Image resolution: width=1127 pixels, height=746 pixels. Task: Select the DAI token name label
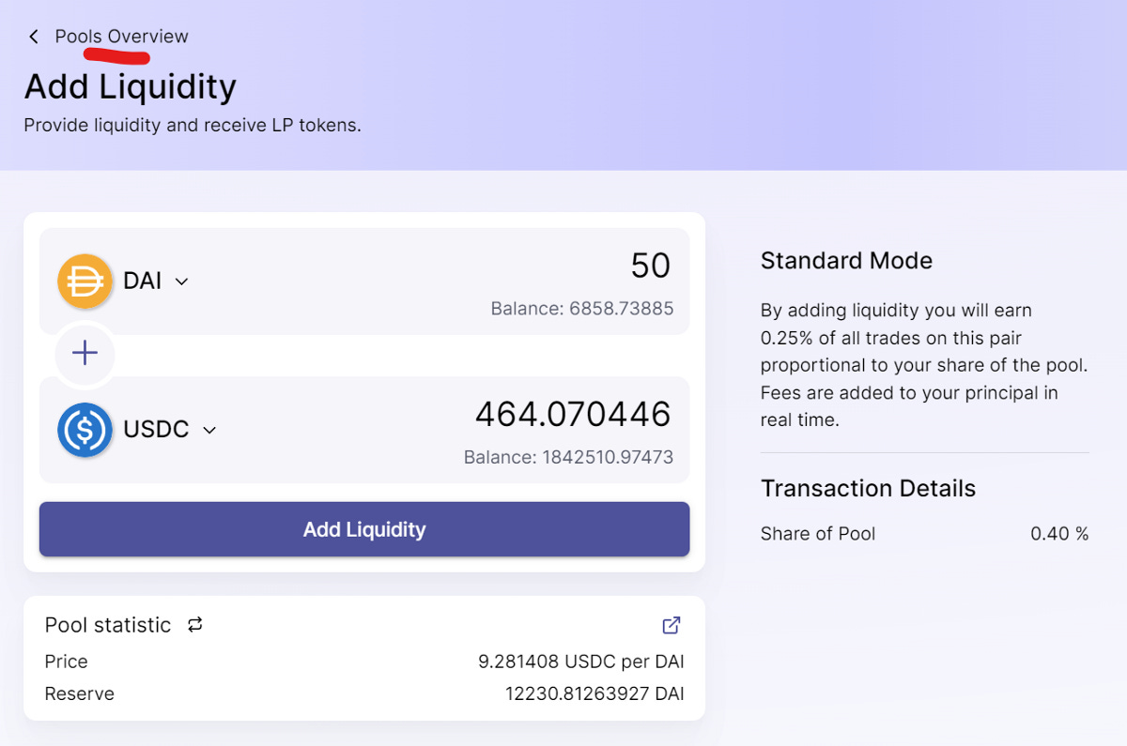(143, 282)
